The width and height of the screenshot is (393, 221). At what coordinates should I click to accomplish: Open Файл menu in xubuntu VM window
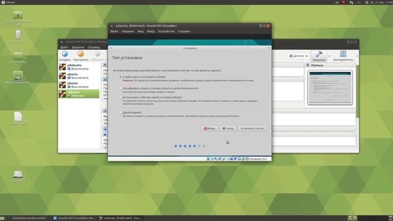click(x=114, y=31)
